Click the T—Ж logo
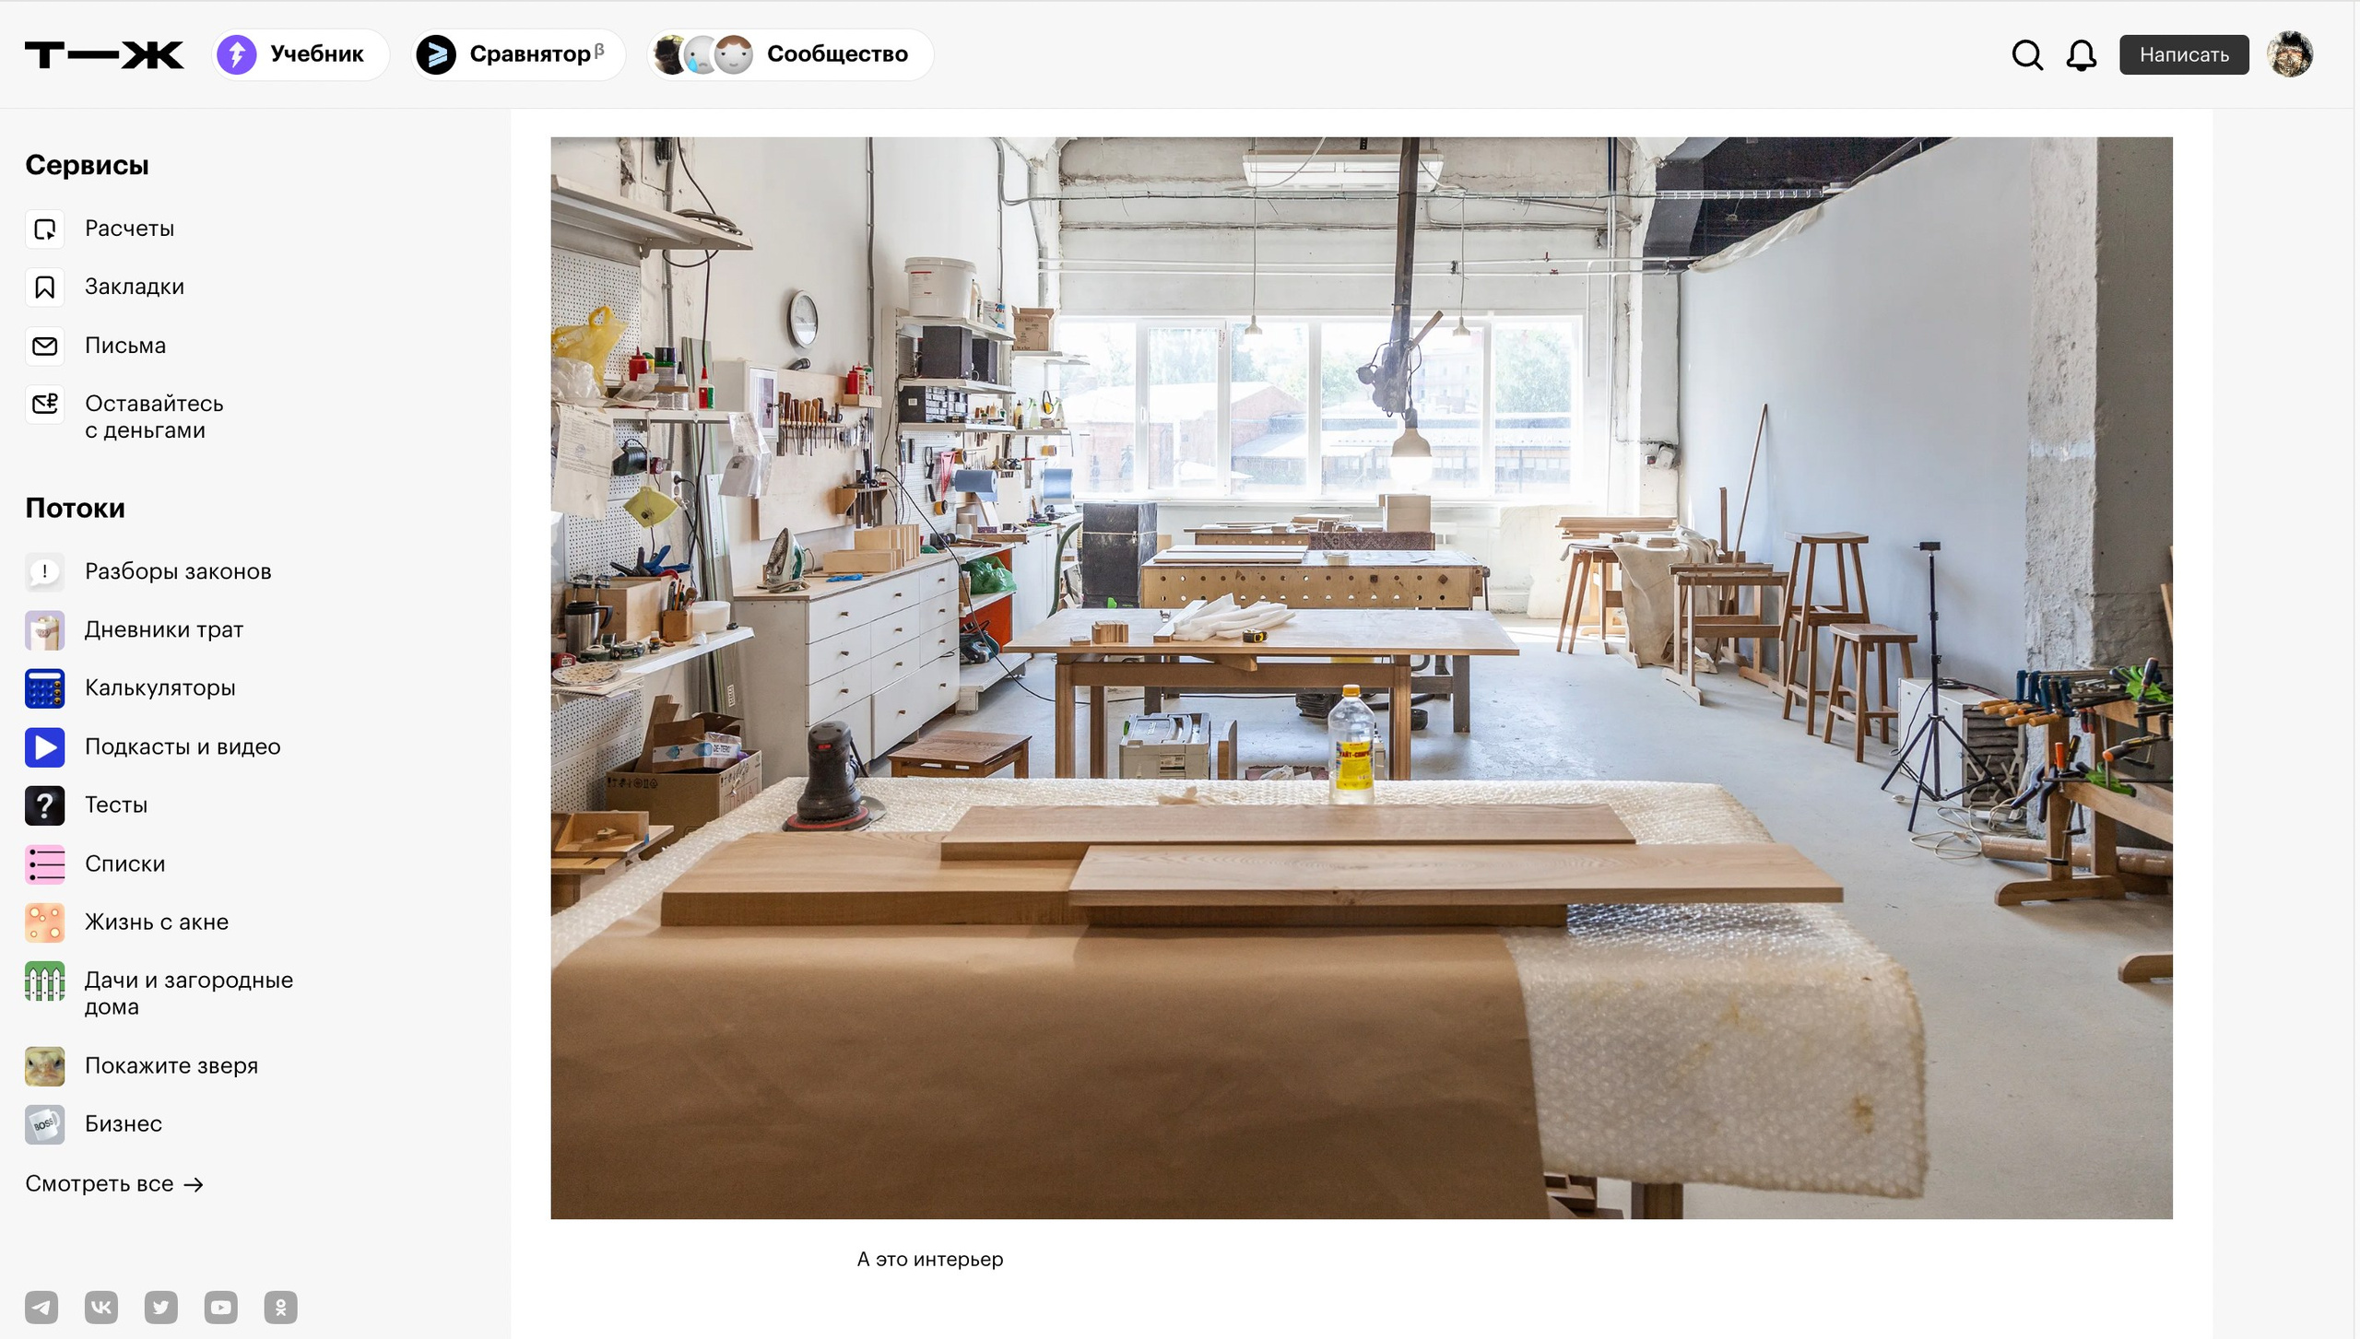 tap(104, 54)
